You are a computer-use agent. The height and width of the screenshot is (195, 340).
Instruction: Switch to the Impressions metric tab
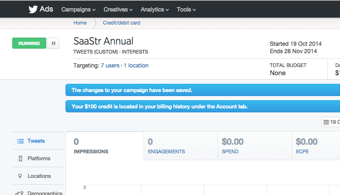pos(105,146)
